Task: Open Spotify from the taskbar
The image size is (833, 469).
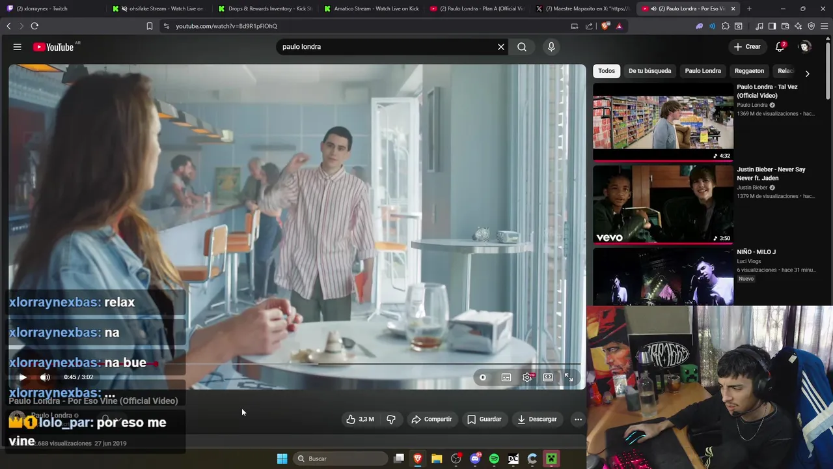Action: 494,459
